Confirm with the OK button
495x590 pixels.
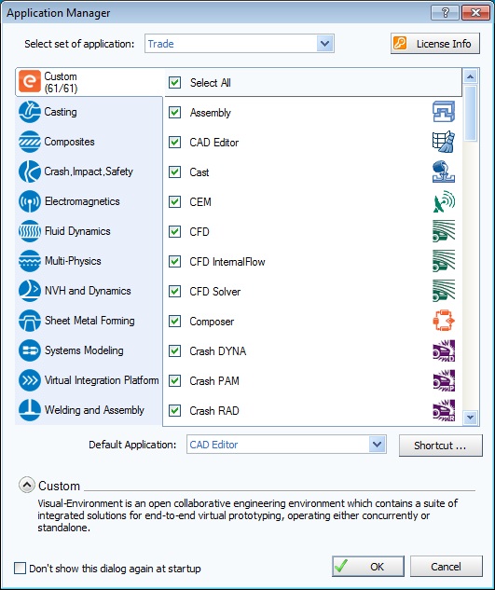point(368,567)
